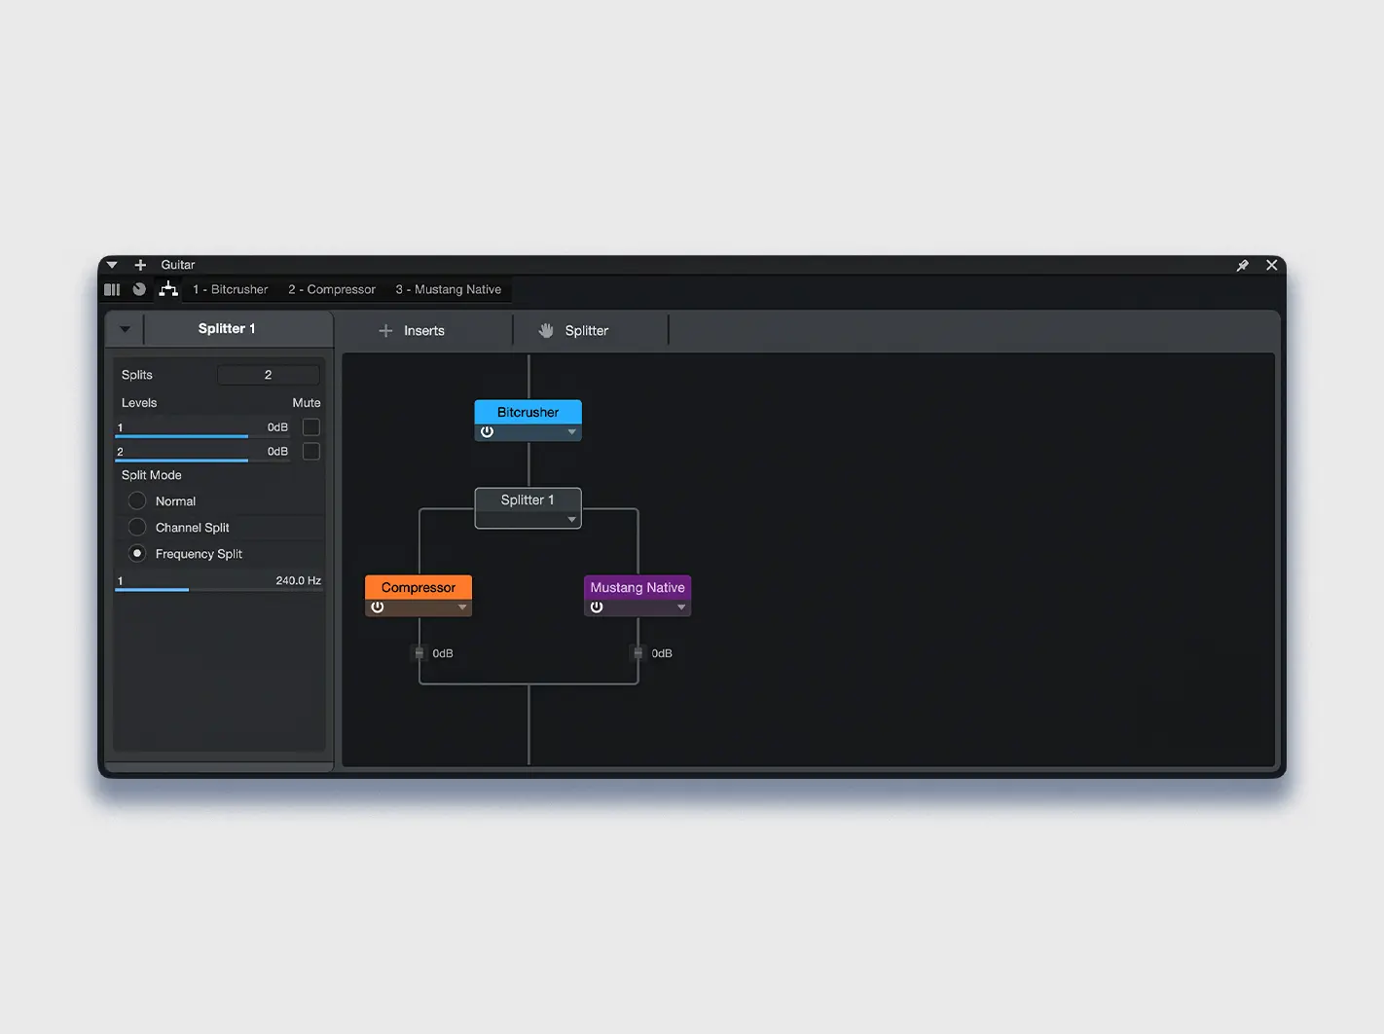Bypass Bitcrusher using its power icon
The image size is (1384, 1034).
coord(488,432)
